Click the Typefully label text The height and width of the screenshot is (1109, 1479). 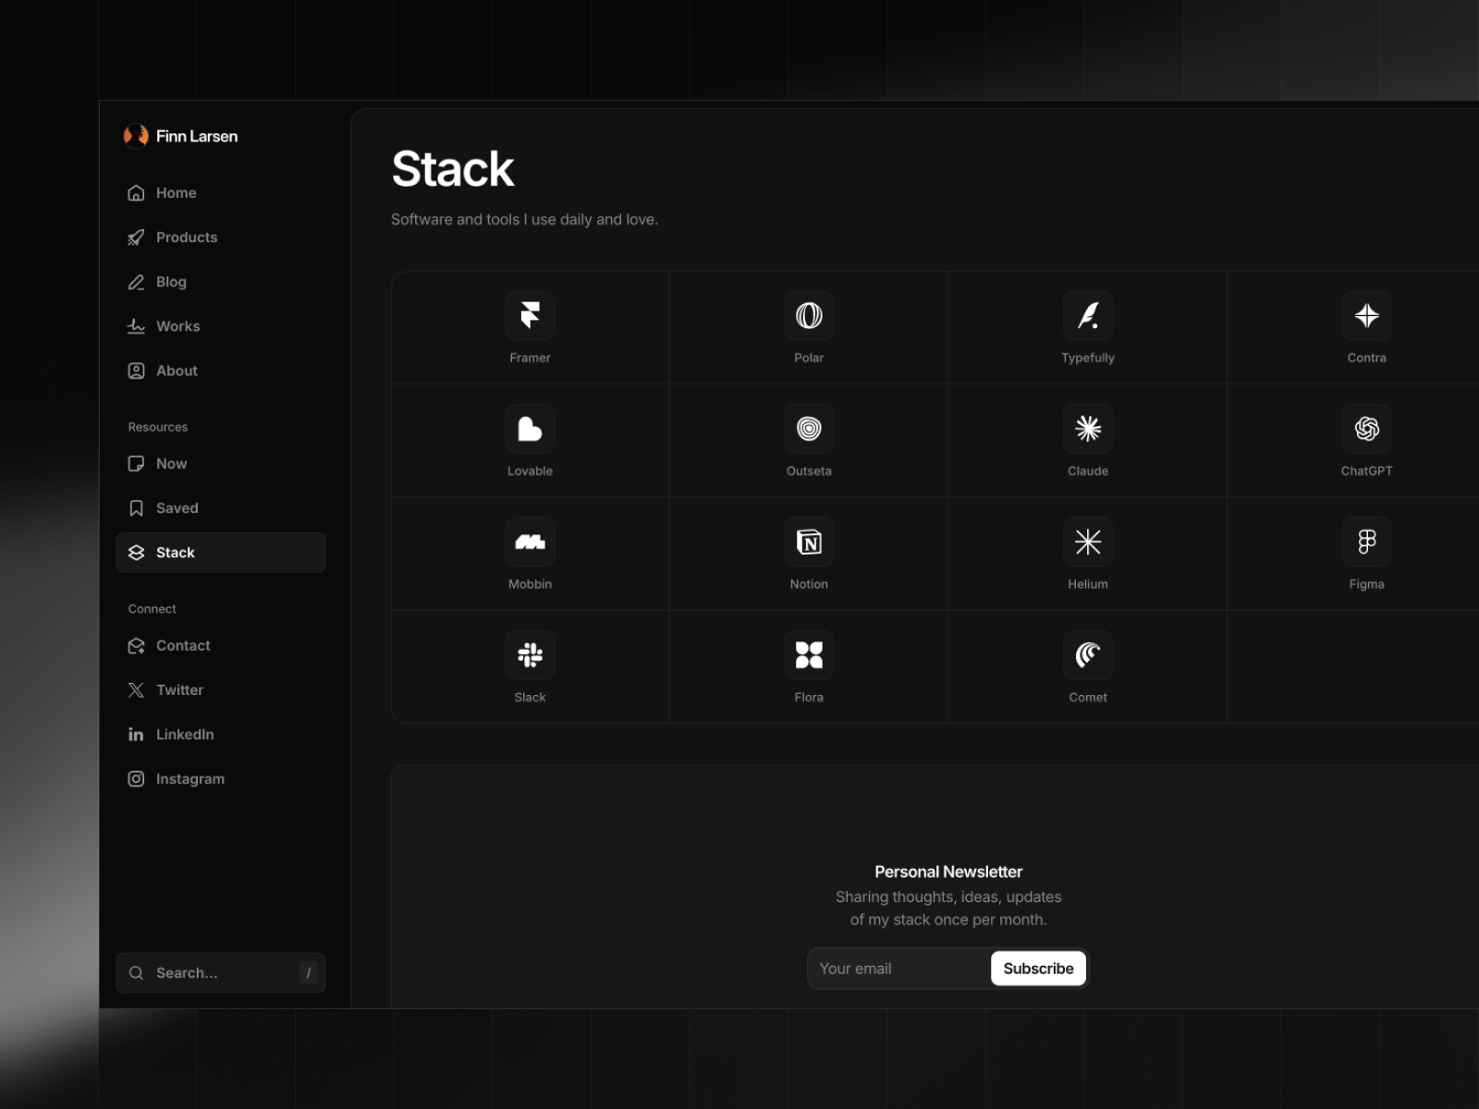coord(1088,358)
